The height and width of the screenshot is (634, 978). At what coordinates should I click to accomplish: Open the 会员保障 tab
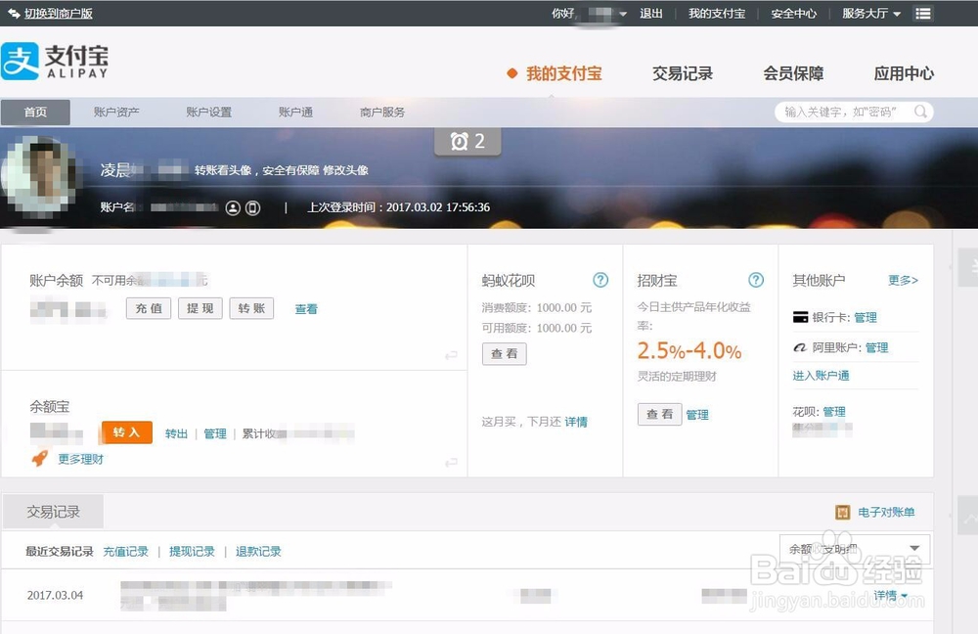click(793, 73)
